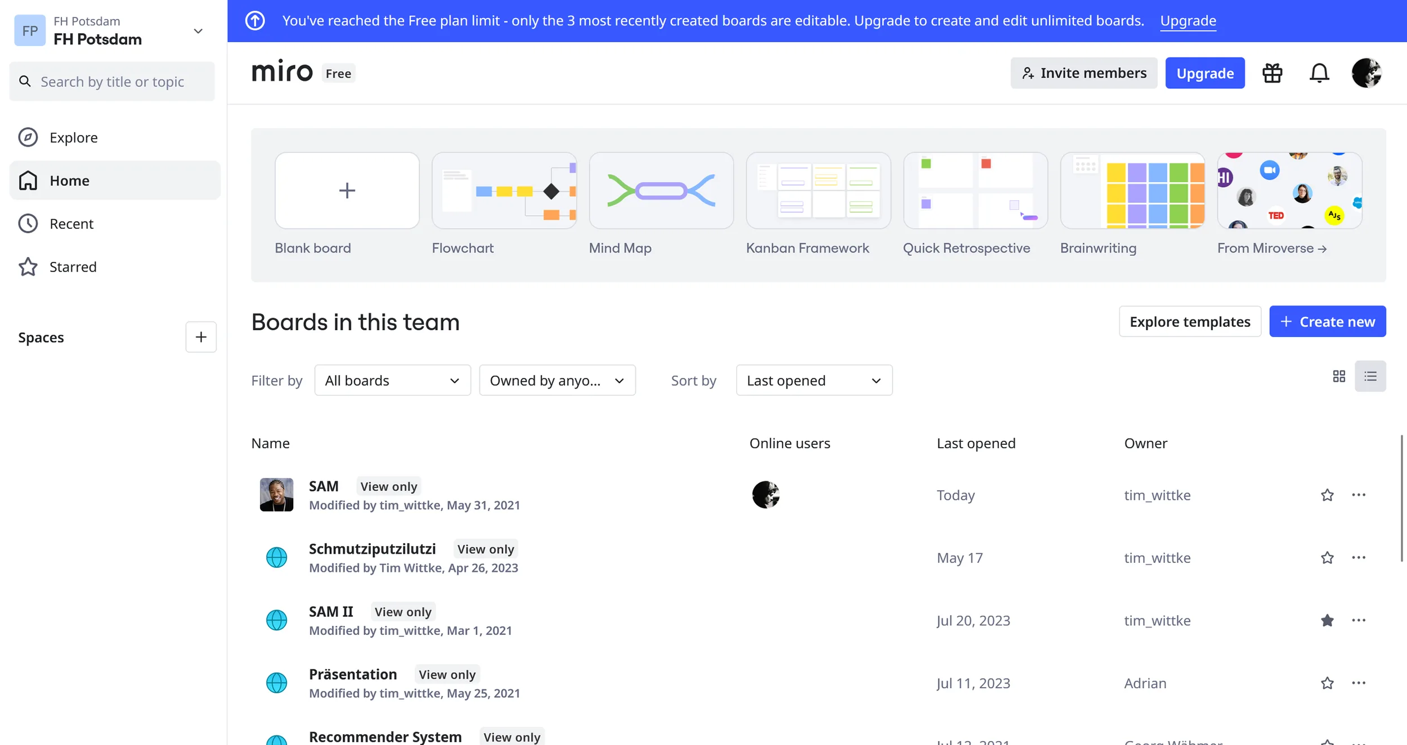This screenshot has width=1407, height=745.
Task: Go to Explore in sidebar
Action: point(115,137)
